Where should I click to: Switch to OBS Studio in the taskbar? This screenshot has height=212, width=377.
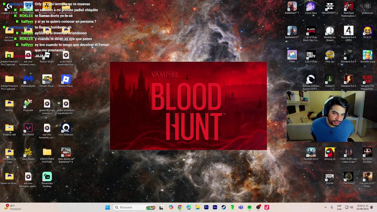click(x=258, y=207)
